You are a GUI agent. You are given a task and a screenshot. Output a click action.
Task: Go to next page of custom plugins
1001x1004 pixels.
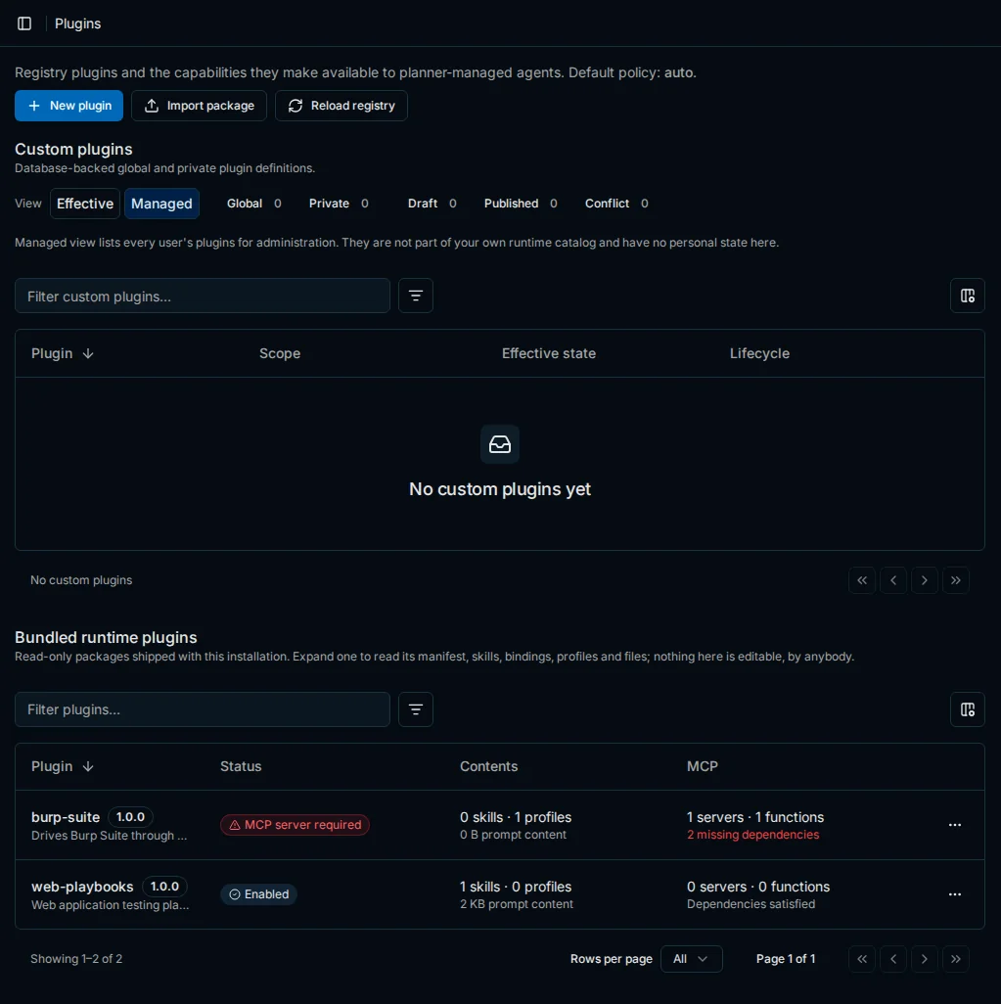coord(924,580)
